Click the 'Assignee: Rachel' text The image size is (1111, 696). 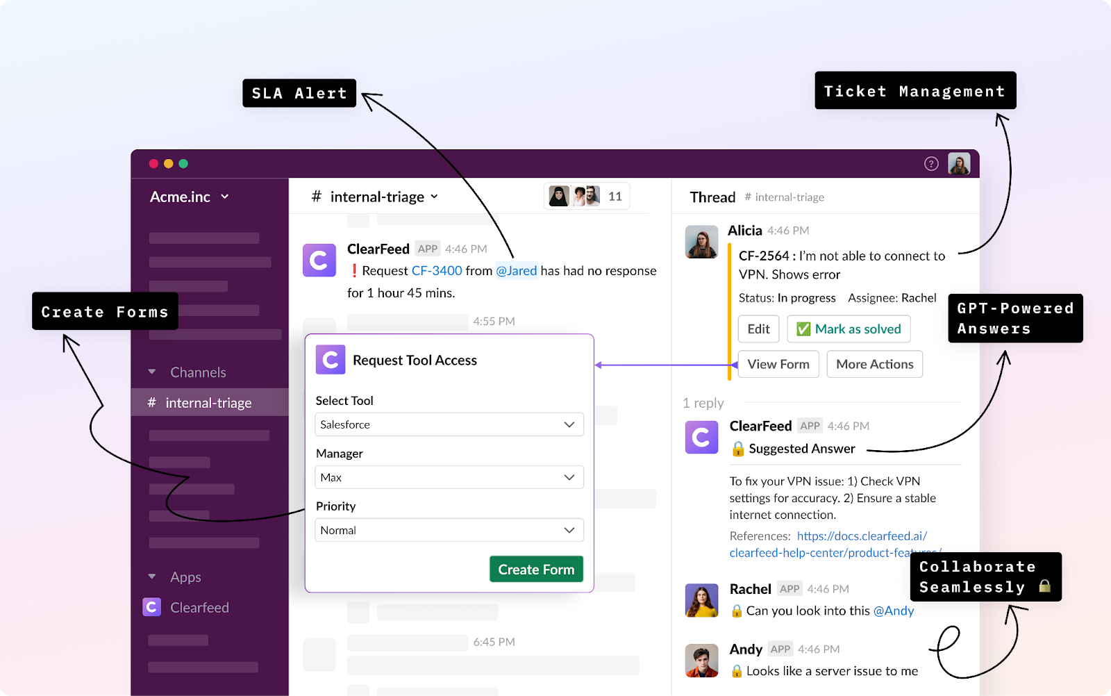click(892, 298)
